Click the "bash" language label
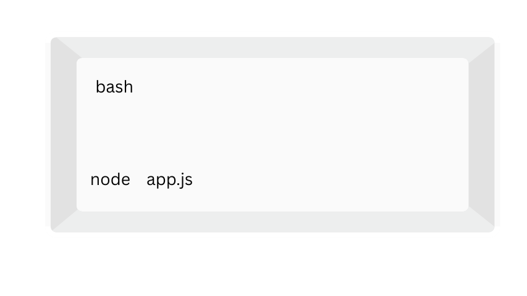This screenshot has height=296, width=527. (114, 87)
